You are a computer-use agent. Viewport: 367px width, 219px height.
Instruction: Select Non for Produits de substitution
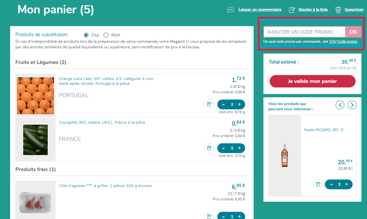[x=106, y=35]
